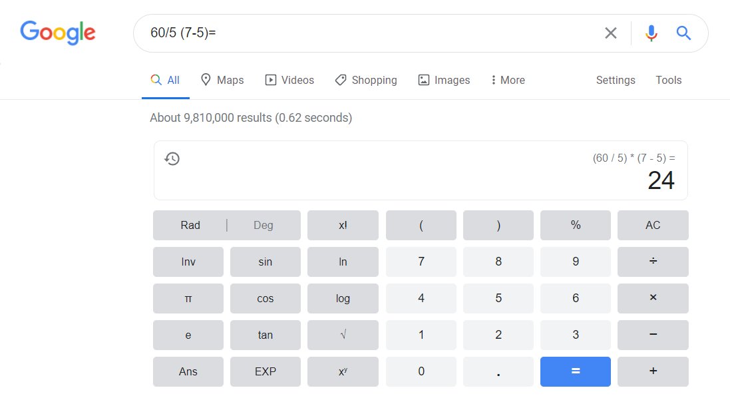Click the AC clear button

pos(653,225)
